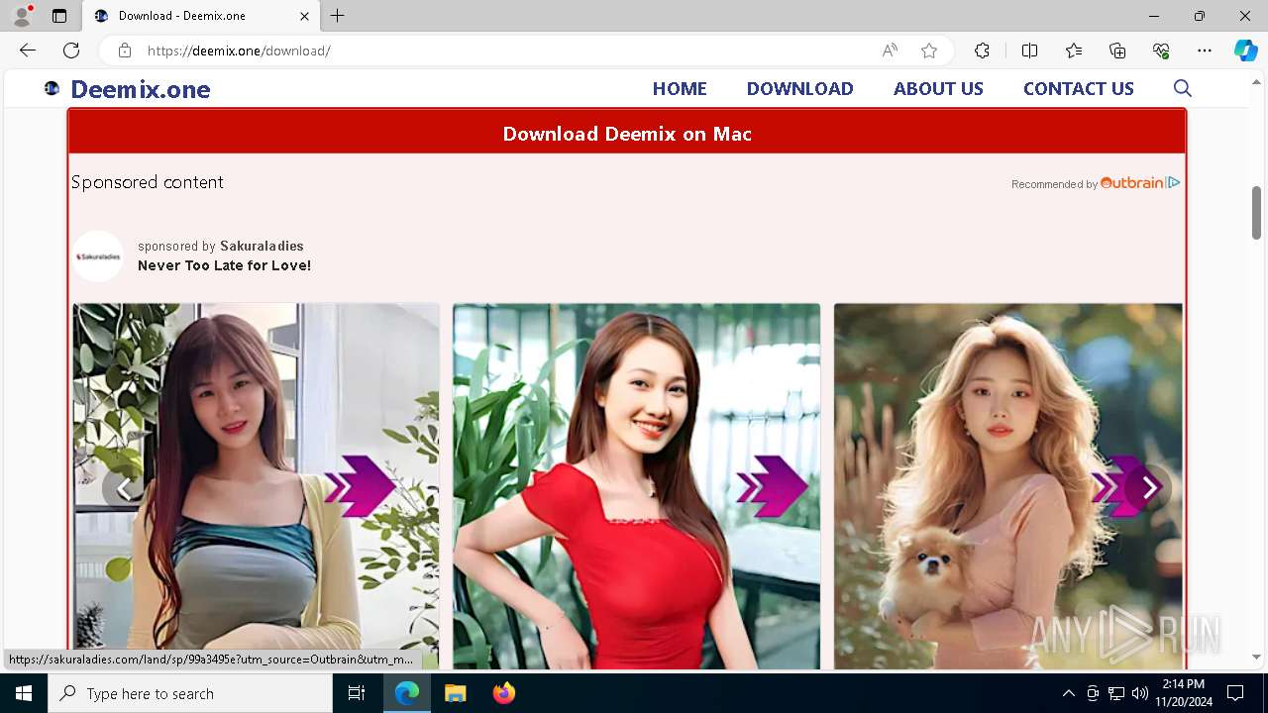
Task: Go to HOME menu item
Action: point(680,88)
